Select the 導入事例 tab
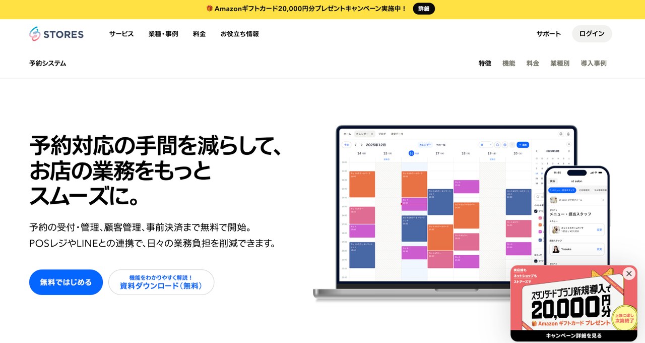This screenshot has height=343, width=645. pos(594,63)
